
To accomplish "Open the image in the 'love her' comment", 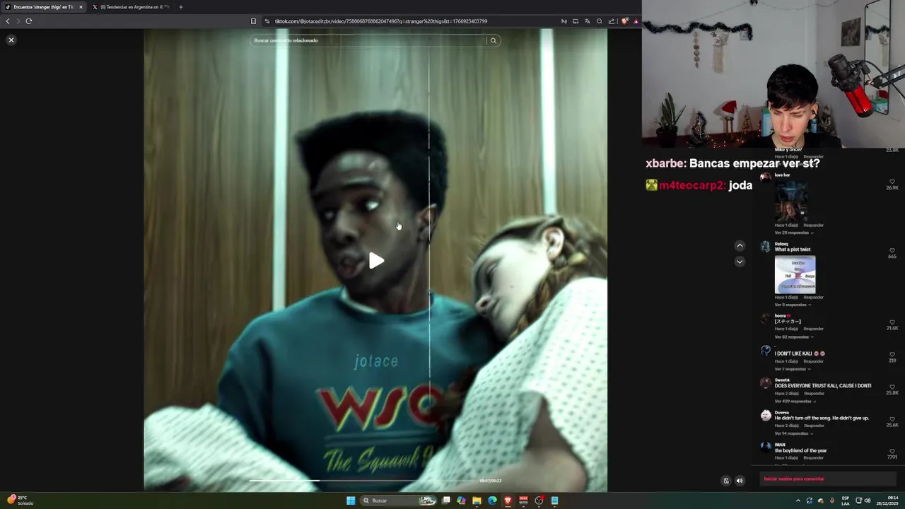I will pyautogui.click(x=790, y=201).
